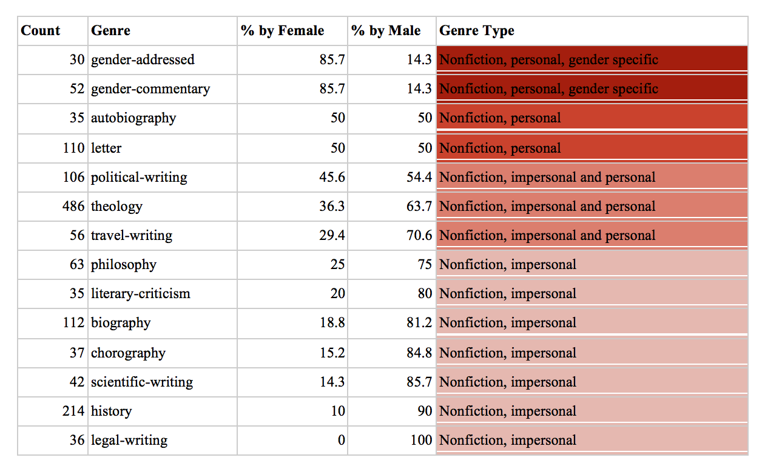Click the Genre Type column header

477,31
